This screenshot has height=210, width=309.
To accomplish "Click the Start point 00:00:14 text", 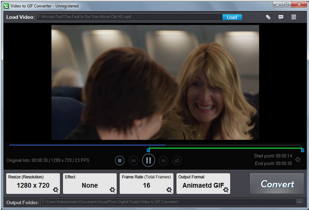I will click(273, 156).
